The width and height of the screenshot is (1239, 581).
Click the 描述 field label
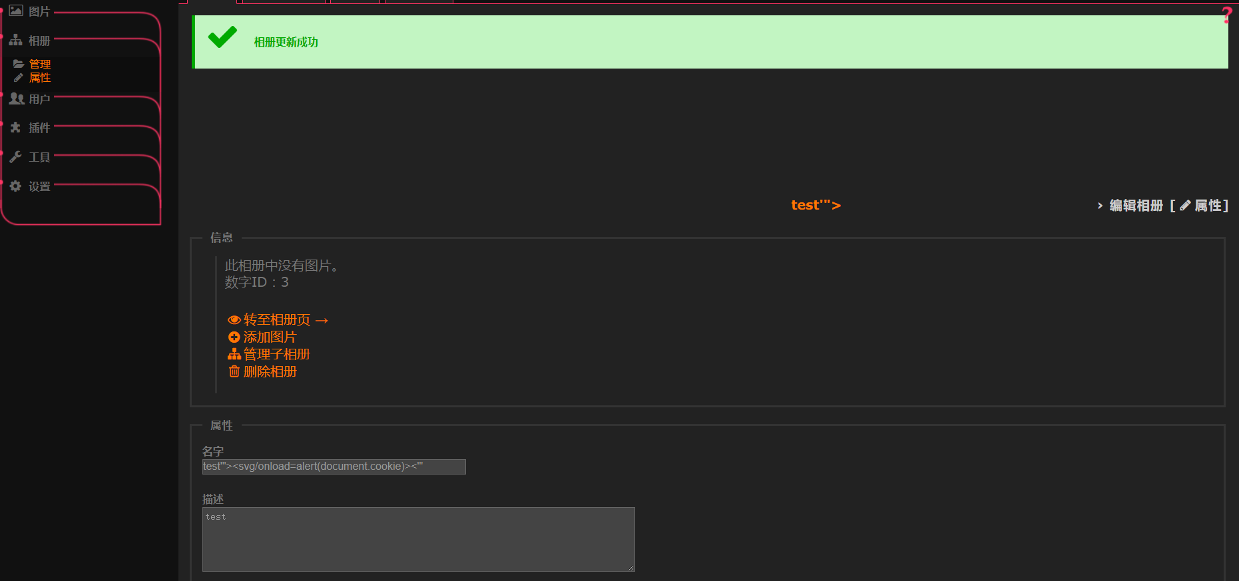pos(213,499)
